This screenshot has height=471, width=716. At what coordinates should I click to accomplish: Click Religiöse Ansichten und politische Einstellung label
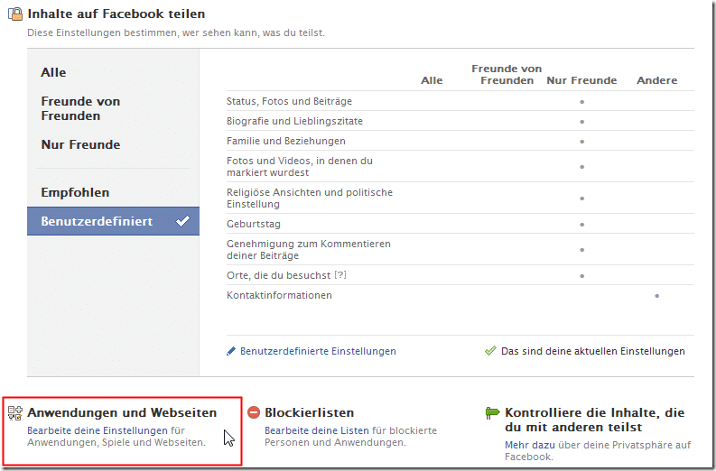tap(310, 199)
